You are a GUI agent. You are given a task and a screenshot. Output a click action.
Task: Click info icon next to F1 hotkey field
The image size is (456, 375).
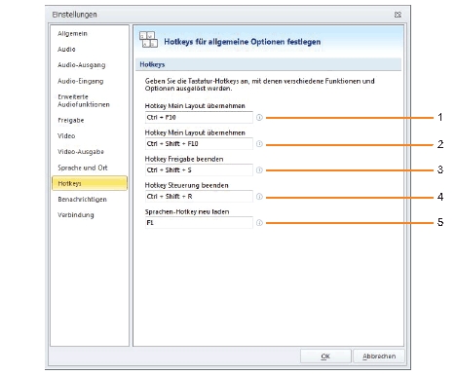(x=259, y=223)
